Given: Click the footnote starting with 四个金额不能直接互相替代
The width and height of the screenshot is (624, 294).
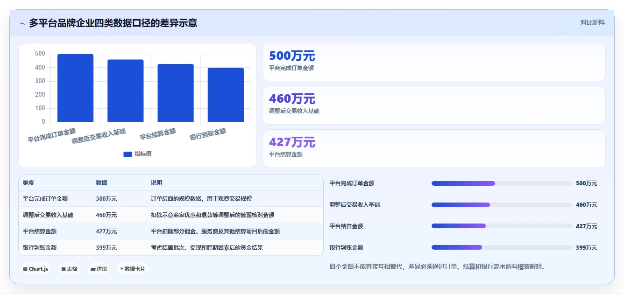Looking at the screenshot, I should coord(437,267).
